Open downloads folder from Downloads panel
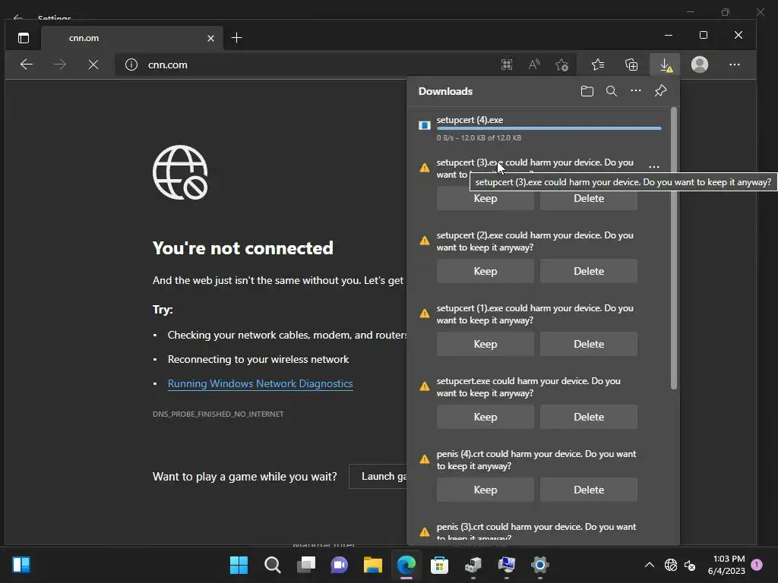Image resolution: width=778 pixels, height=583 pixels. [x=587, y=91]
